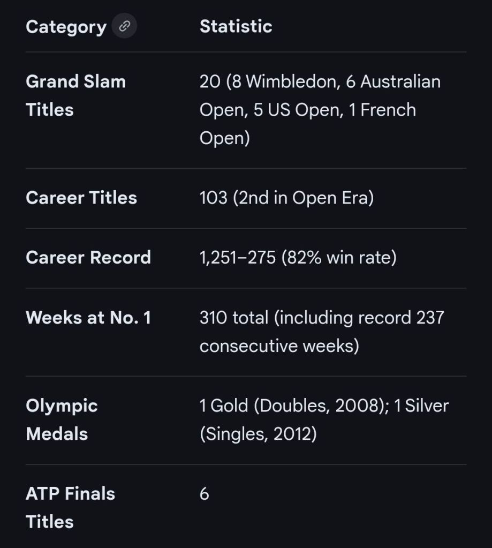Select the 20 Grand Slam titles statistic

coord(209,81)
